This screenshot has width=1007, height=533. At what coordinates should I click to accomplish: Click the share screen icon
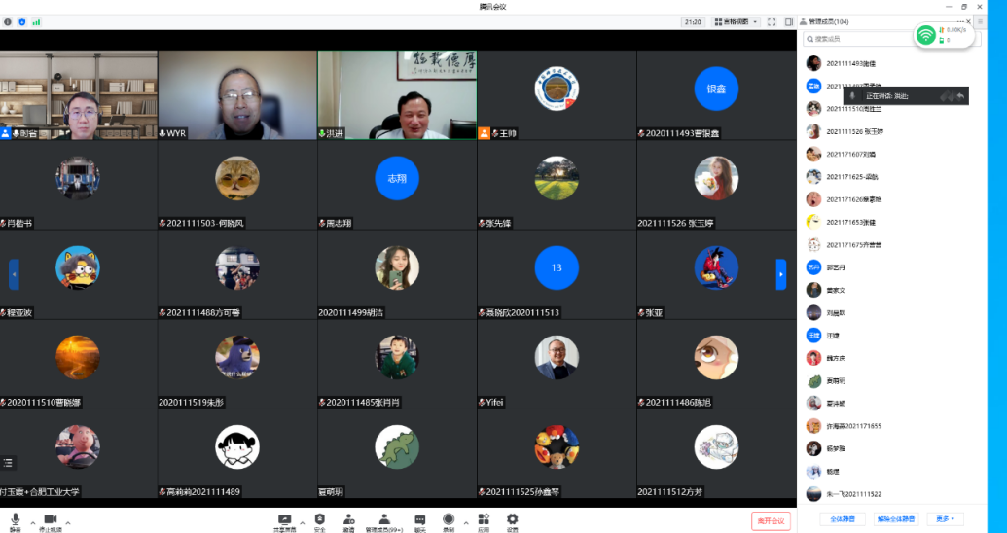284,520
